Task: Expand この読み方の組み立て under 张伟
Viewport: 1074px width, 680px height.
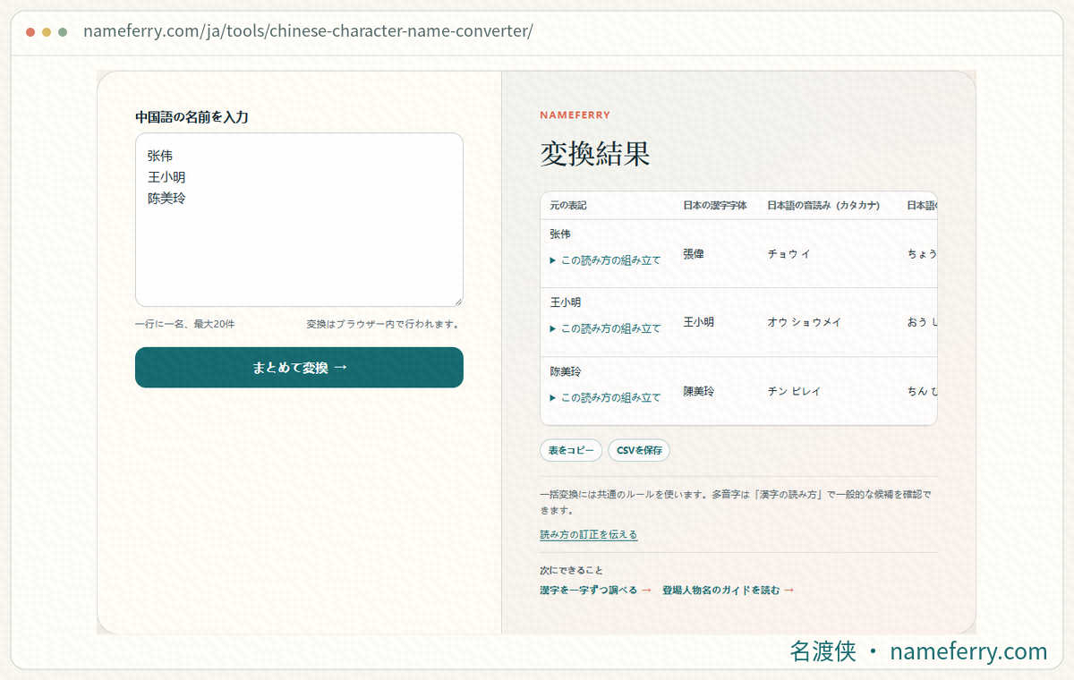Action: coord(605,260)
